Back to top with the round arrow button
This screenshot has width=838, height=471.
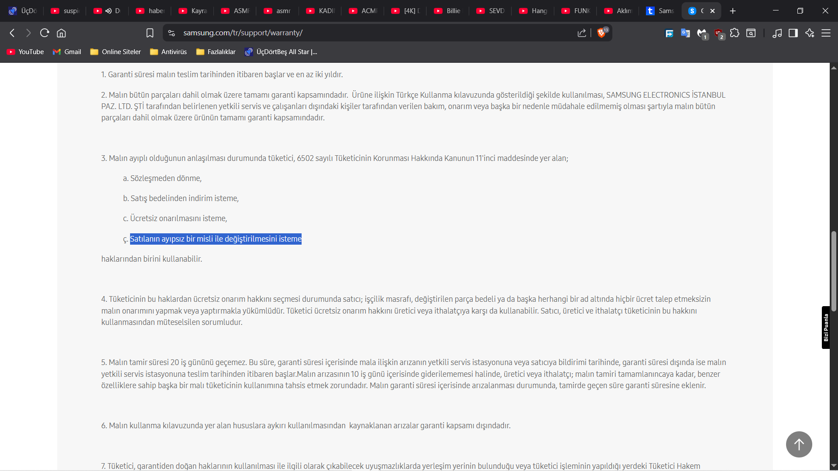[x=799, y=444]
